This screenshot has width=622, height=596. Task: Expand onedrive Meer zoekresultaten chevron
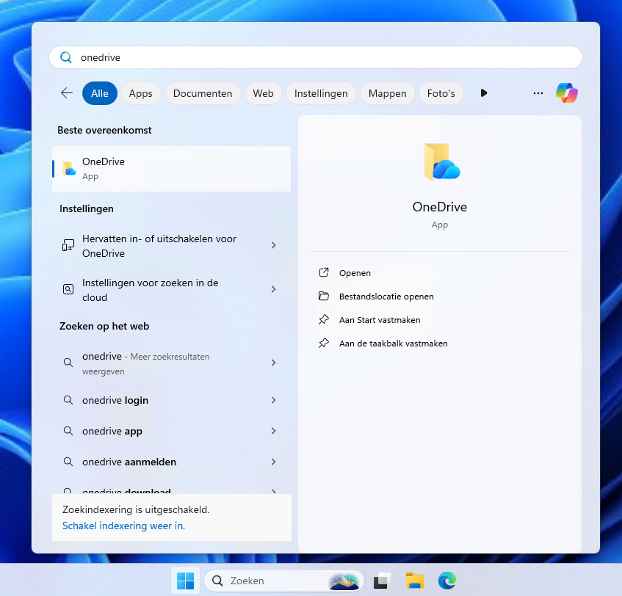273,363
